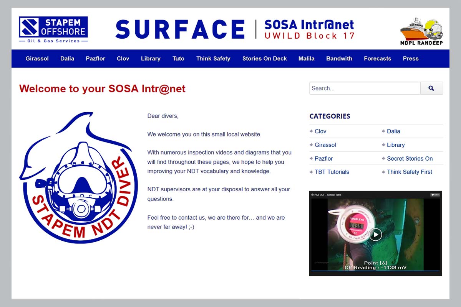Open Library in the blue navigation bar

(151, 59)
